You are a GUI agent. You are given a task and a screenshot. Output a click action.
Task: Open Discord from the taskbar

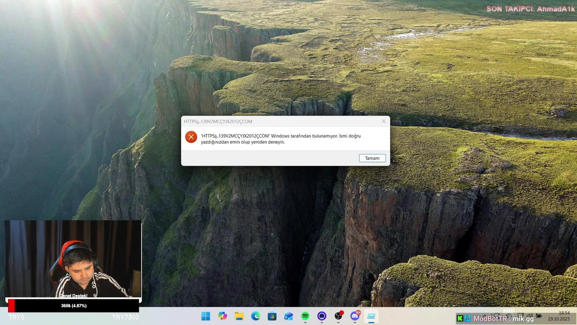(355, 316)
